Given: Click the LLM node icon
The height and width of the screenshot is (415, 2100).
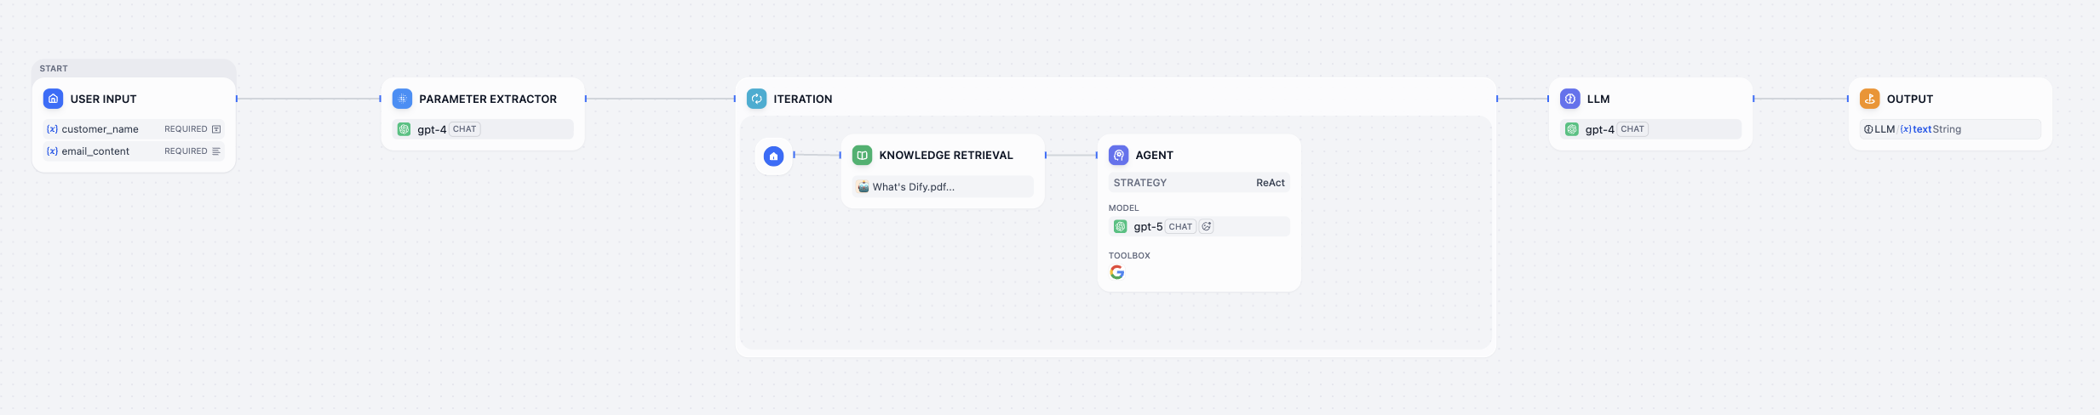Looking at the screenshot, I should click(1569, 99).
